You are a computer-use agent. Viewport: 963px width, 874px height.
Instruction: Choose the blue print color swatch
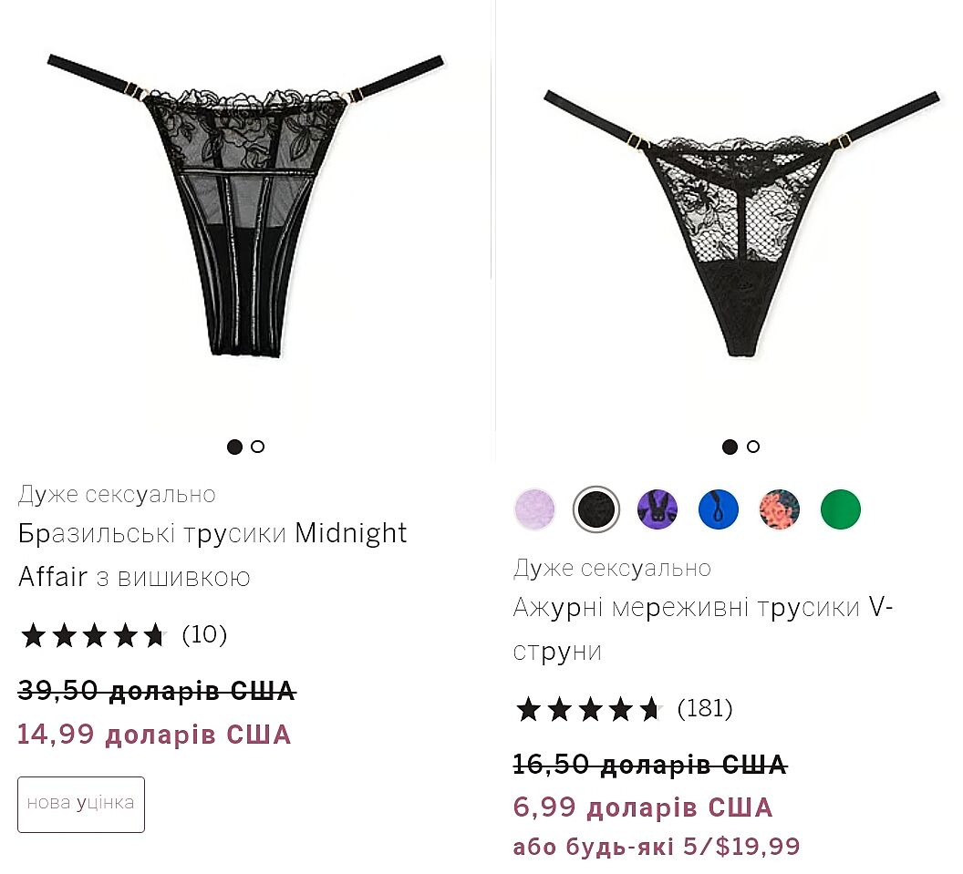click(x=719, y=509)
